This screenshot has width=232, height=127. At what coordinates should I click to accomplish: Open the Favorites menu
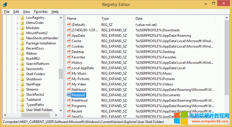pyautogui.click(x=41, y=12)
